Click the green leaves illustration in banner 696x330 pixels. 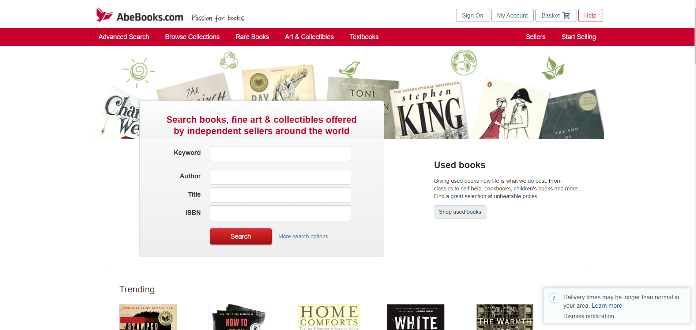[553, 68]
